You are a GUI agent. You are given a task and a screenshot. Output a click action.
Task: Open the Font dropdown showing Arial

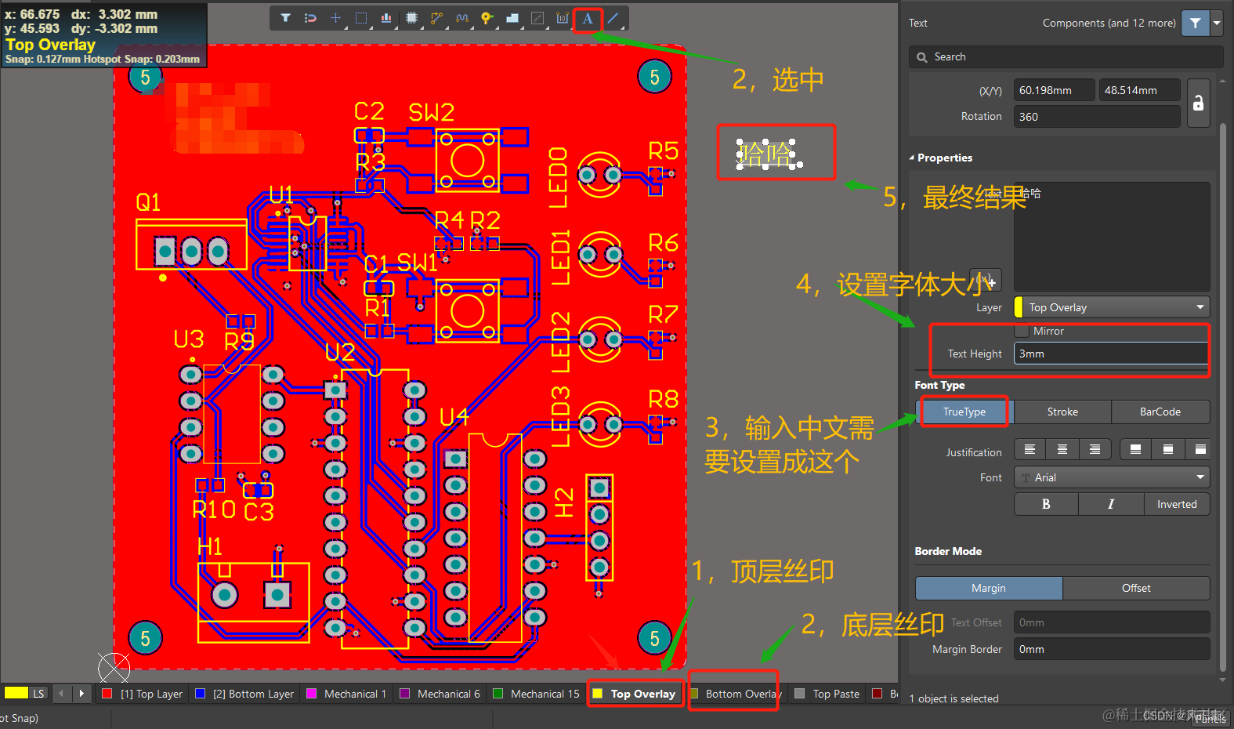pos(1112,477)
